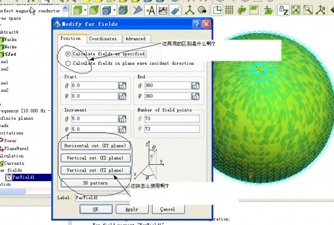The height and width of the screenshot is (225, 334).
Task: Click the help question mark in dialog title
Action: pyautogui.click(x=197, y=24)
